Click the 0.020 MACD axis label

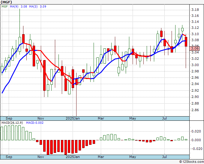[x=196, y=131]
